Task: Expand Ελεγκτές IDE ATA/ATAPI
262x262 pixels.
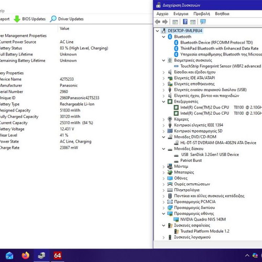Action: pyautogui.click(x=163, y=78)
